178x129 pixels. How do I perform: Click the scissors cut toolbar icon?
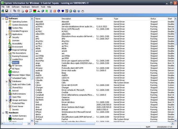pyautogui.click(x=11, y=11)
